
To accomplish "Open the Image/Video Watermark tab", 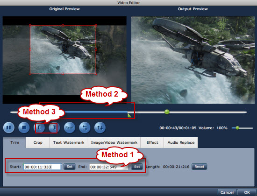I will pos(114,143).
